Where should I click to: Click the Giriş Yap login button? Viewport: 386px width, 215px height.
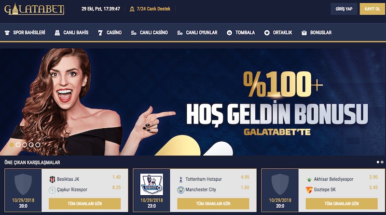344,9
